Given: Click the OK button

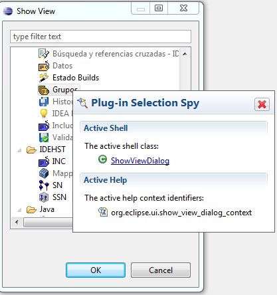Looking at the screenshot, I should (96, 270).
